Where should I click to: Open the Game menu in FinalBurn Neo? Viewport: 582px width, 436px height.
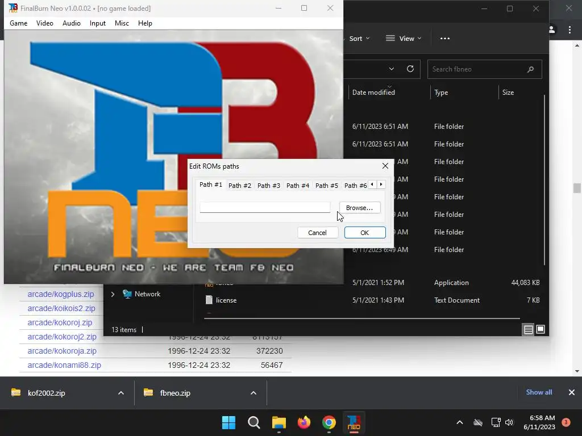coord(19,23)
